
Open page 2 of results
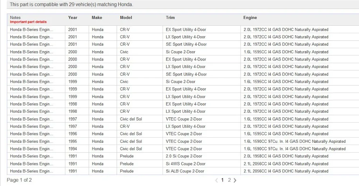[x=229, y=180]
